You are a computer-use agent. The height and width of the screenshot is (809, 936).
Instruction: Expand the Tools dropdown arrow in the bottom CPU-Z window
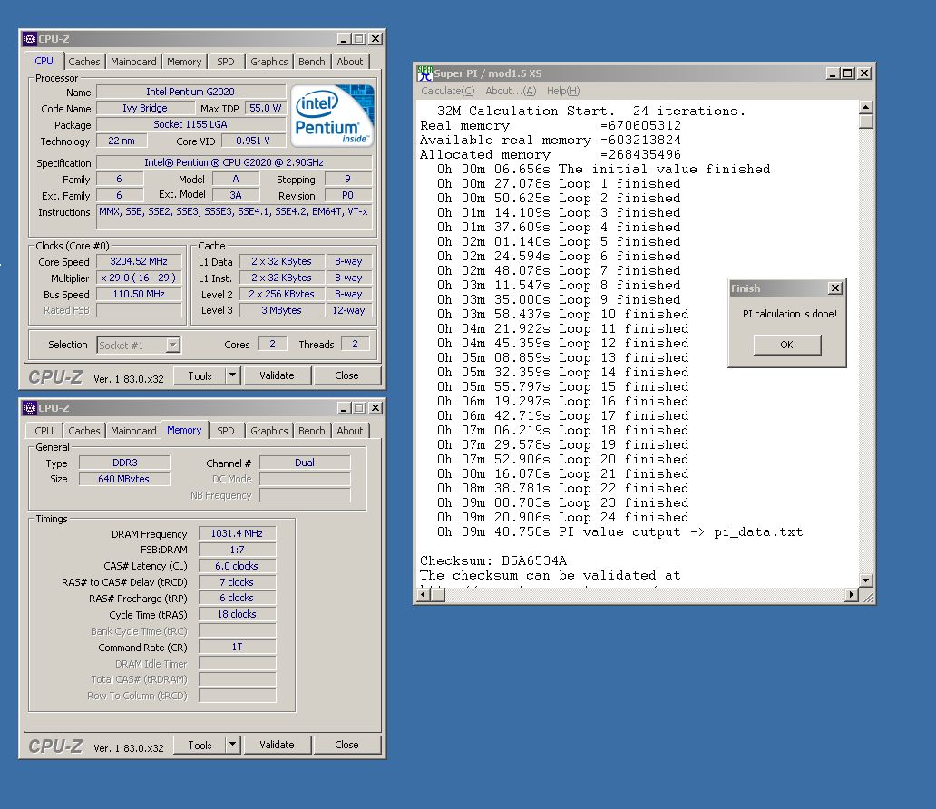(x=233, y=745)
